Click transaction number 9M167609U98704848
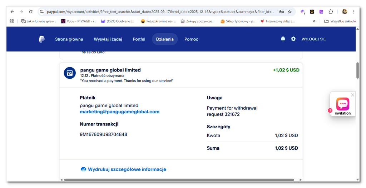The height and width of the screenshot is (188, 366). click(x=103, y=134)
